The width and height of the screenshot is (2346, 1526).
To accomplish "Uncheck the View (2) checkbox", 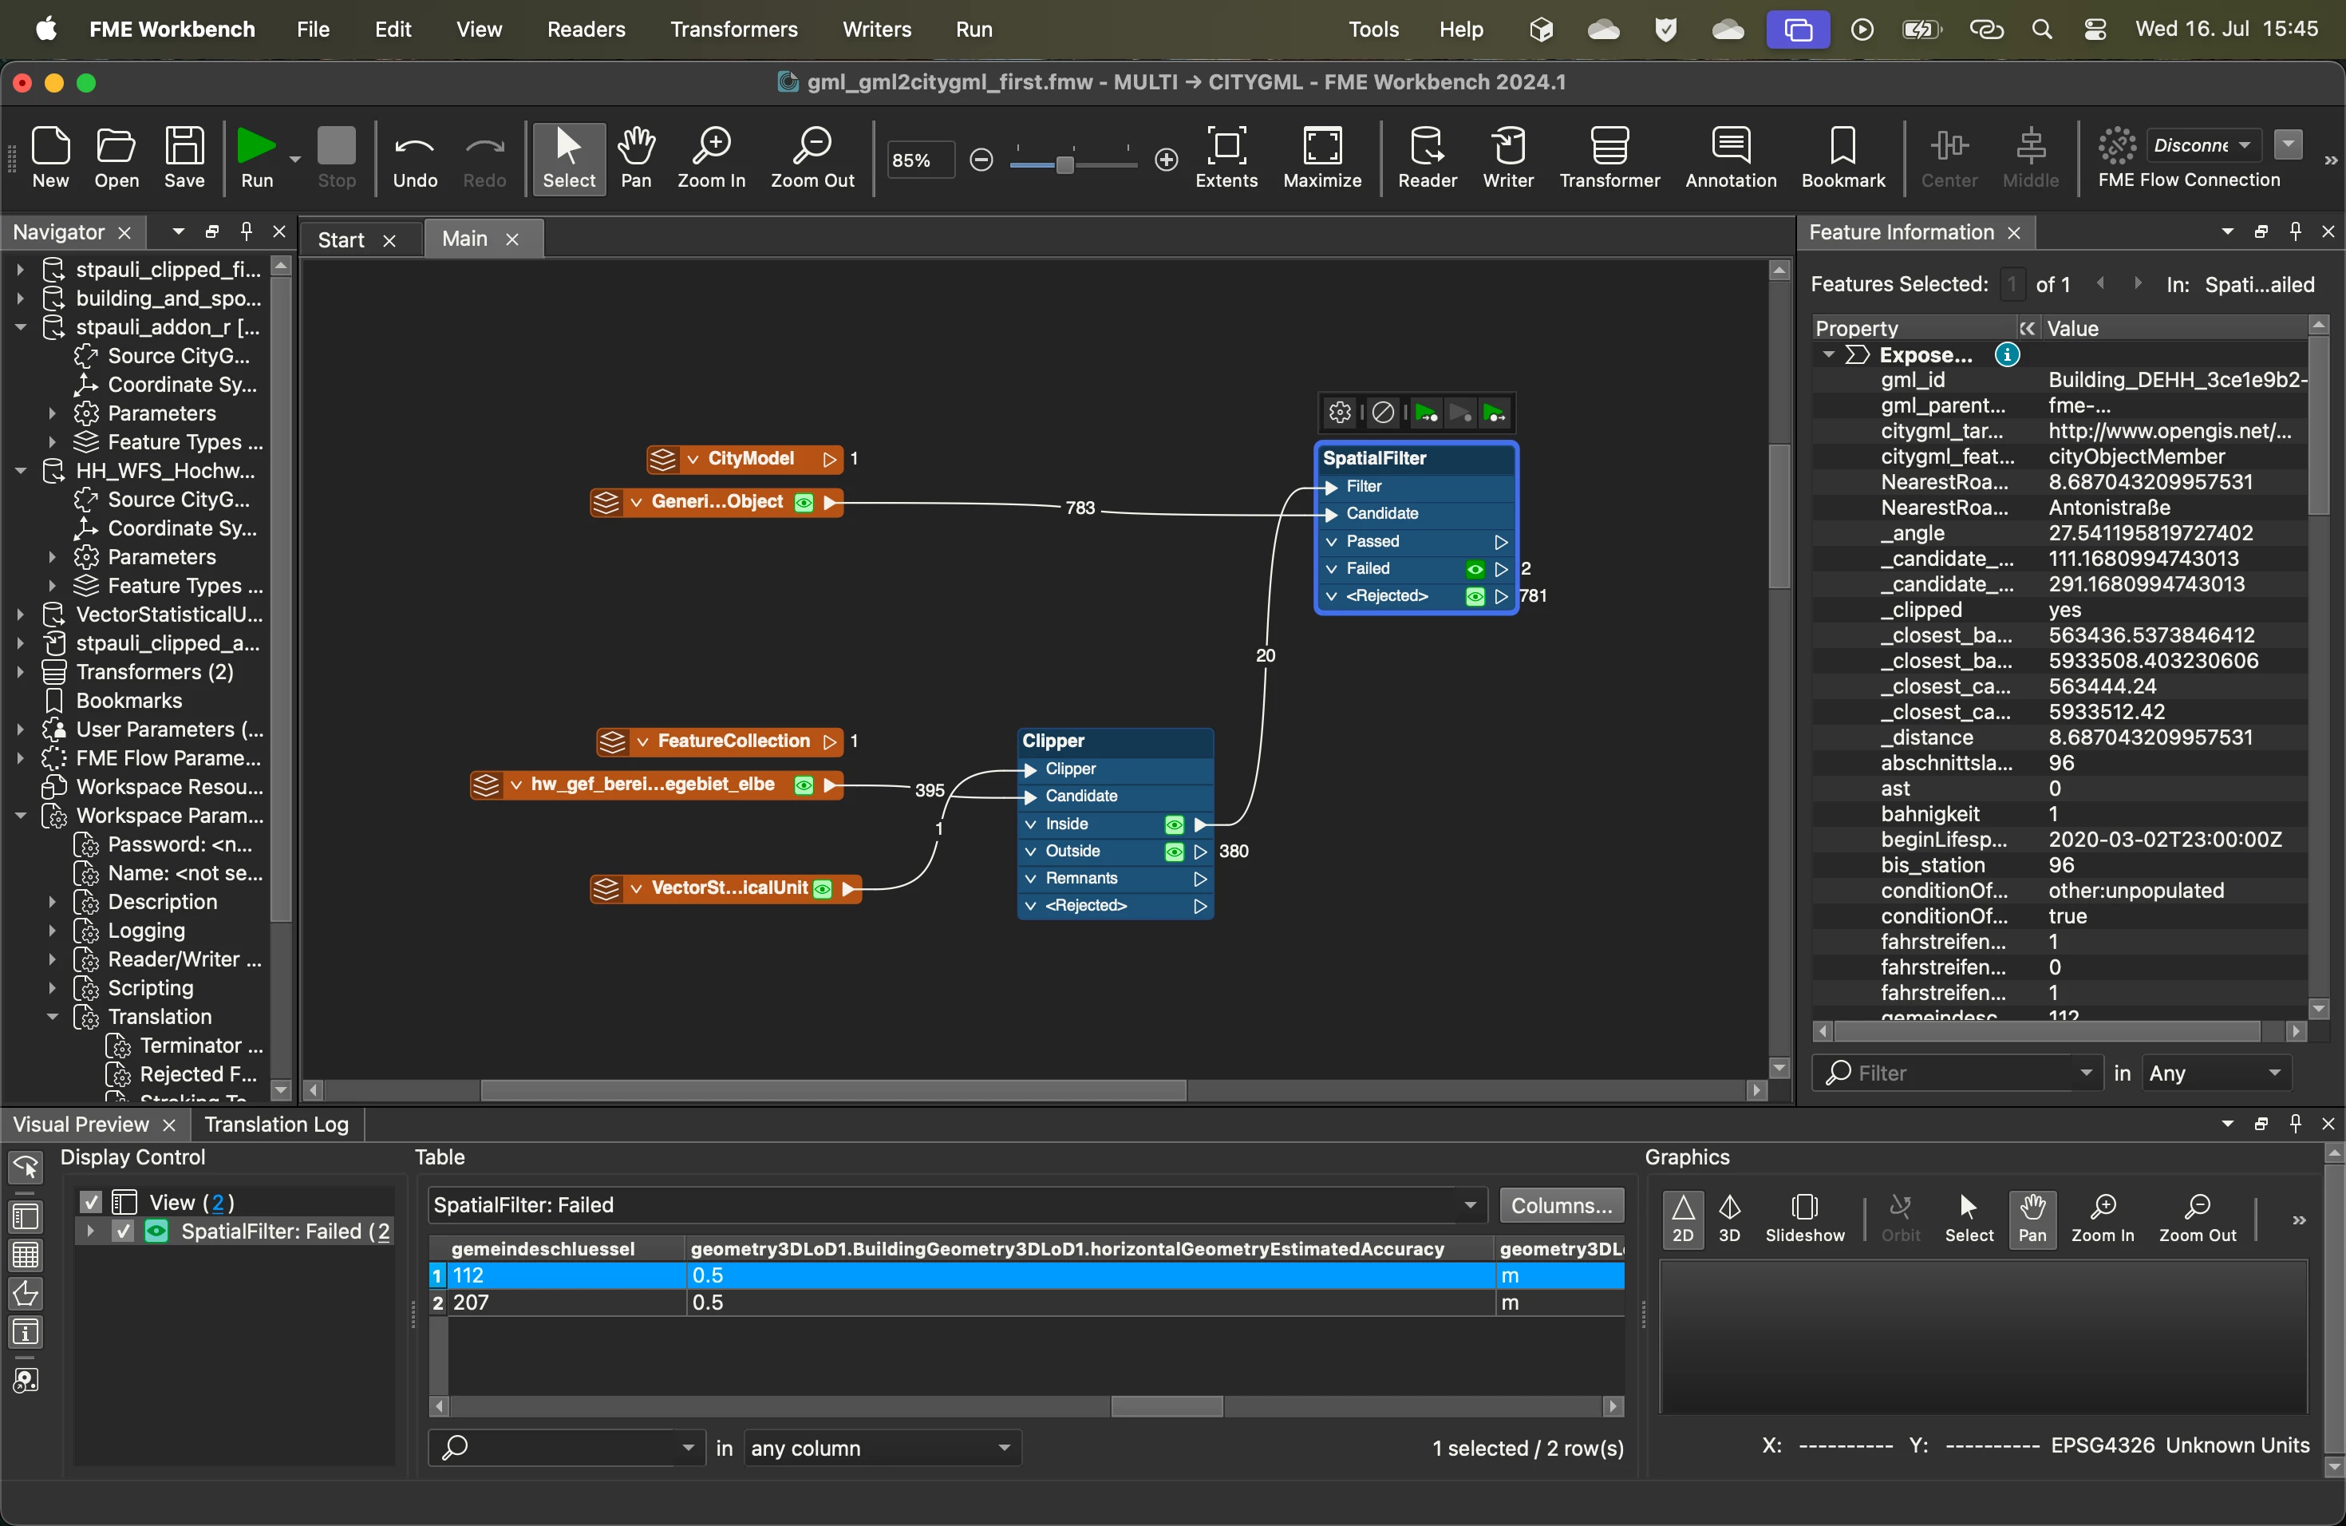I will [91, 1202].
